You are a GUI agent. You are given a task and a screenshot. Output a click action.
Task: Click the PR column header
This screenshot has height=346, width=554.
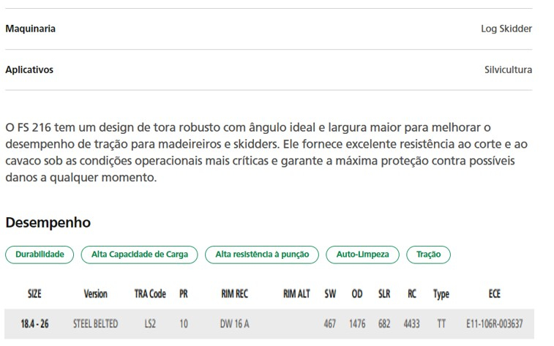click(184, 294)
